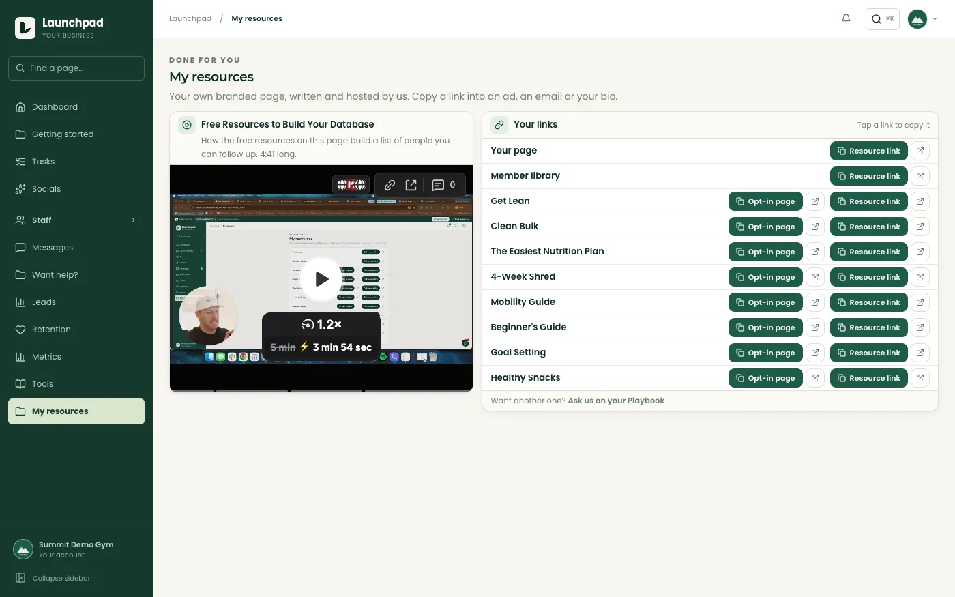The width and height of the screenshot is (955, 597).
Task: Copy Your page Resource link
Action: pos(869,151)
